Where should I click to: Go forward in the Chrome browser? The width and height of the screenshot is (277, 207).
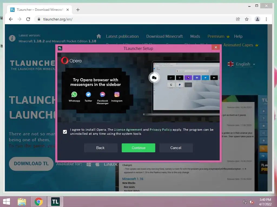click(x=19, y=19)
